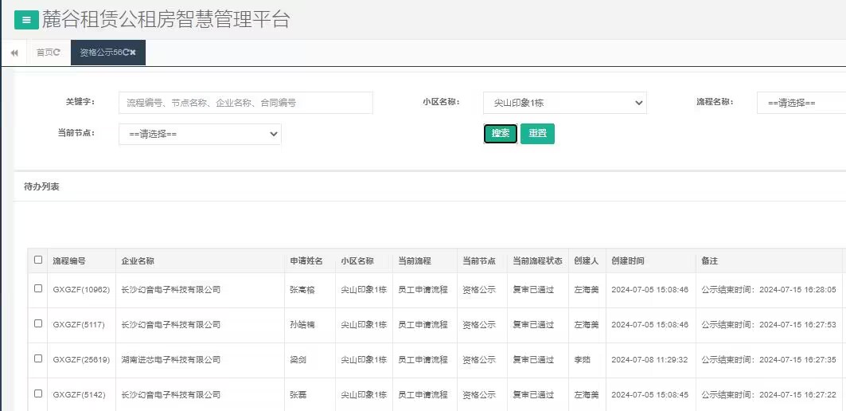The width and height of the screenshot is (846, 411).
Task: Click refresh icon on 首页 tab
Action: click(x=57, y=53)
